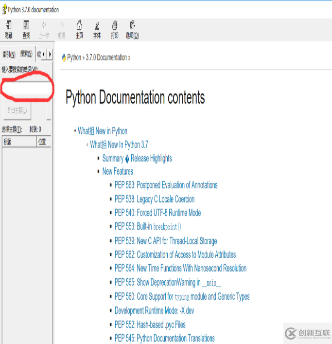Open the What's New in Python link
332x344 pixels.
coord(103,131)
